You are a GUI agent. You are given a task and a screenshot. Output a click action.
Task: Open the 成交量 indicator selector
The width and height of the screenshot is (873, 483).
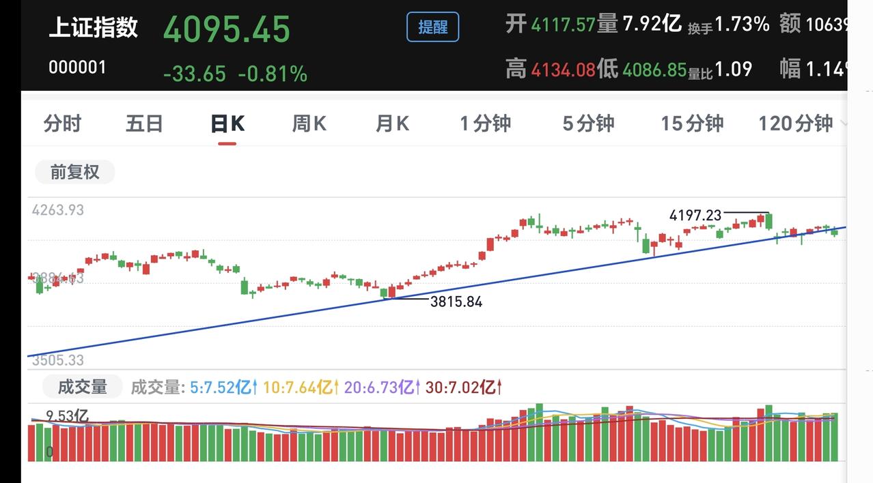(x=81, y=386)
